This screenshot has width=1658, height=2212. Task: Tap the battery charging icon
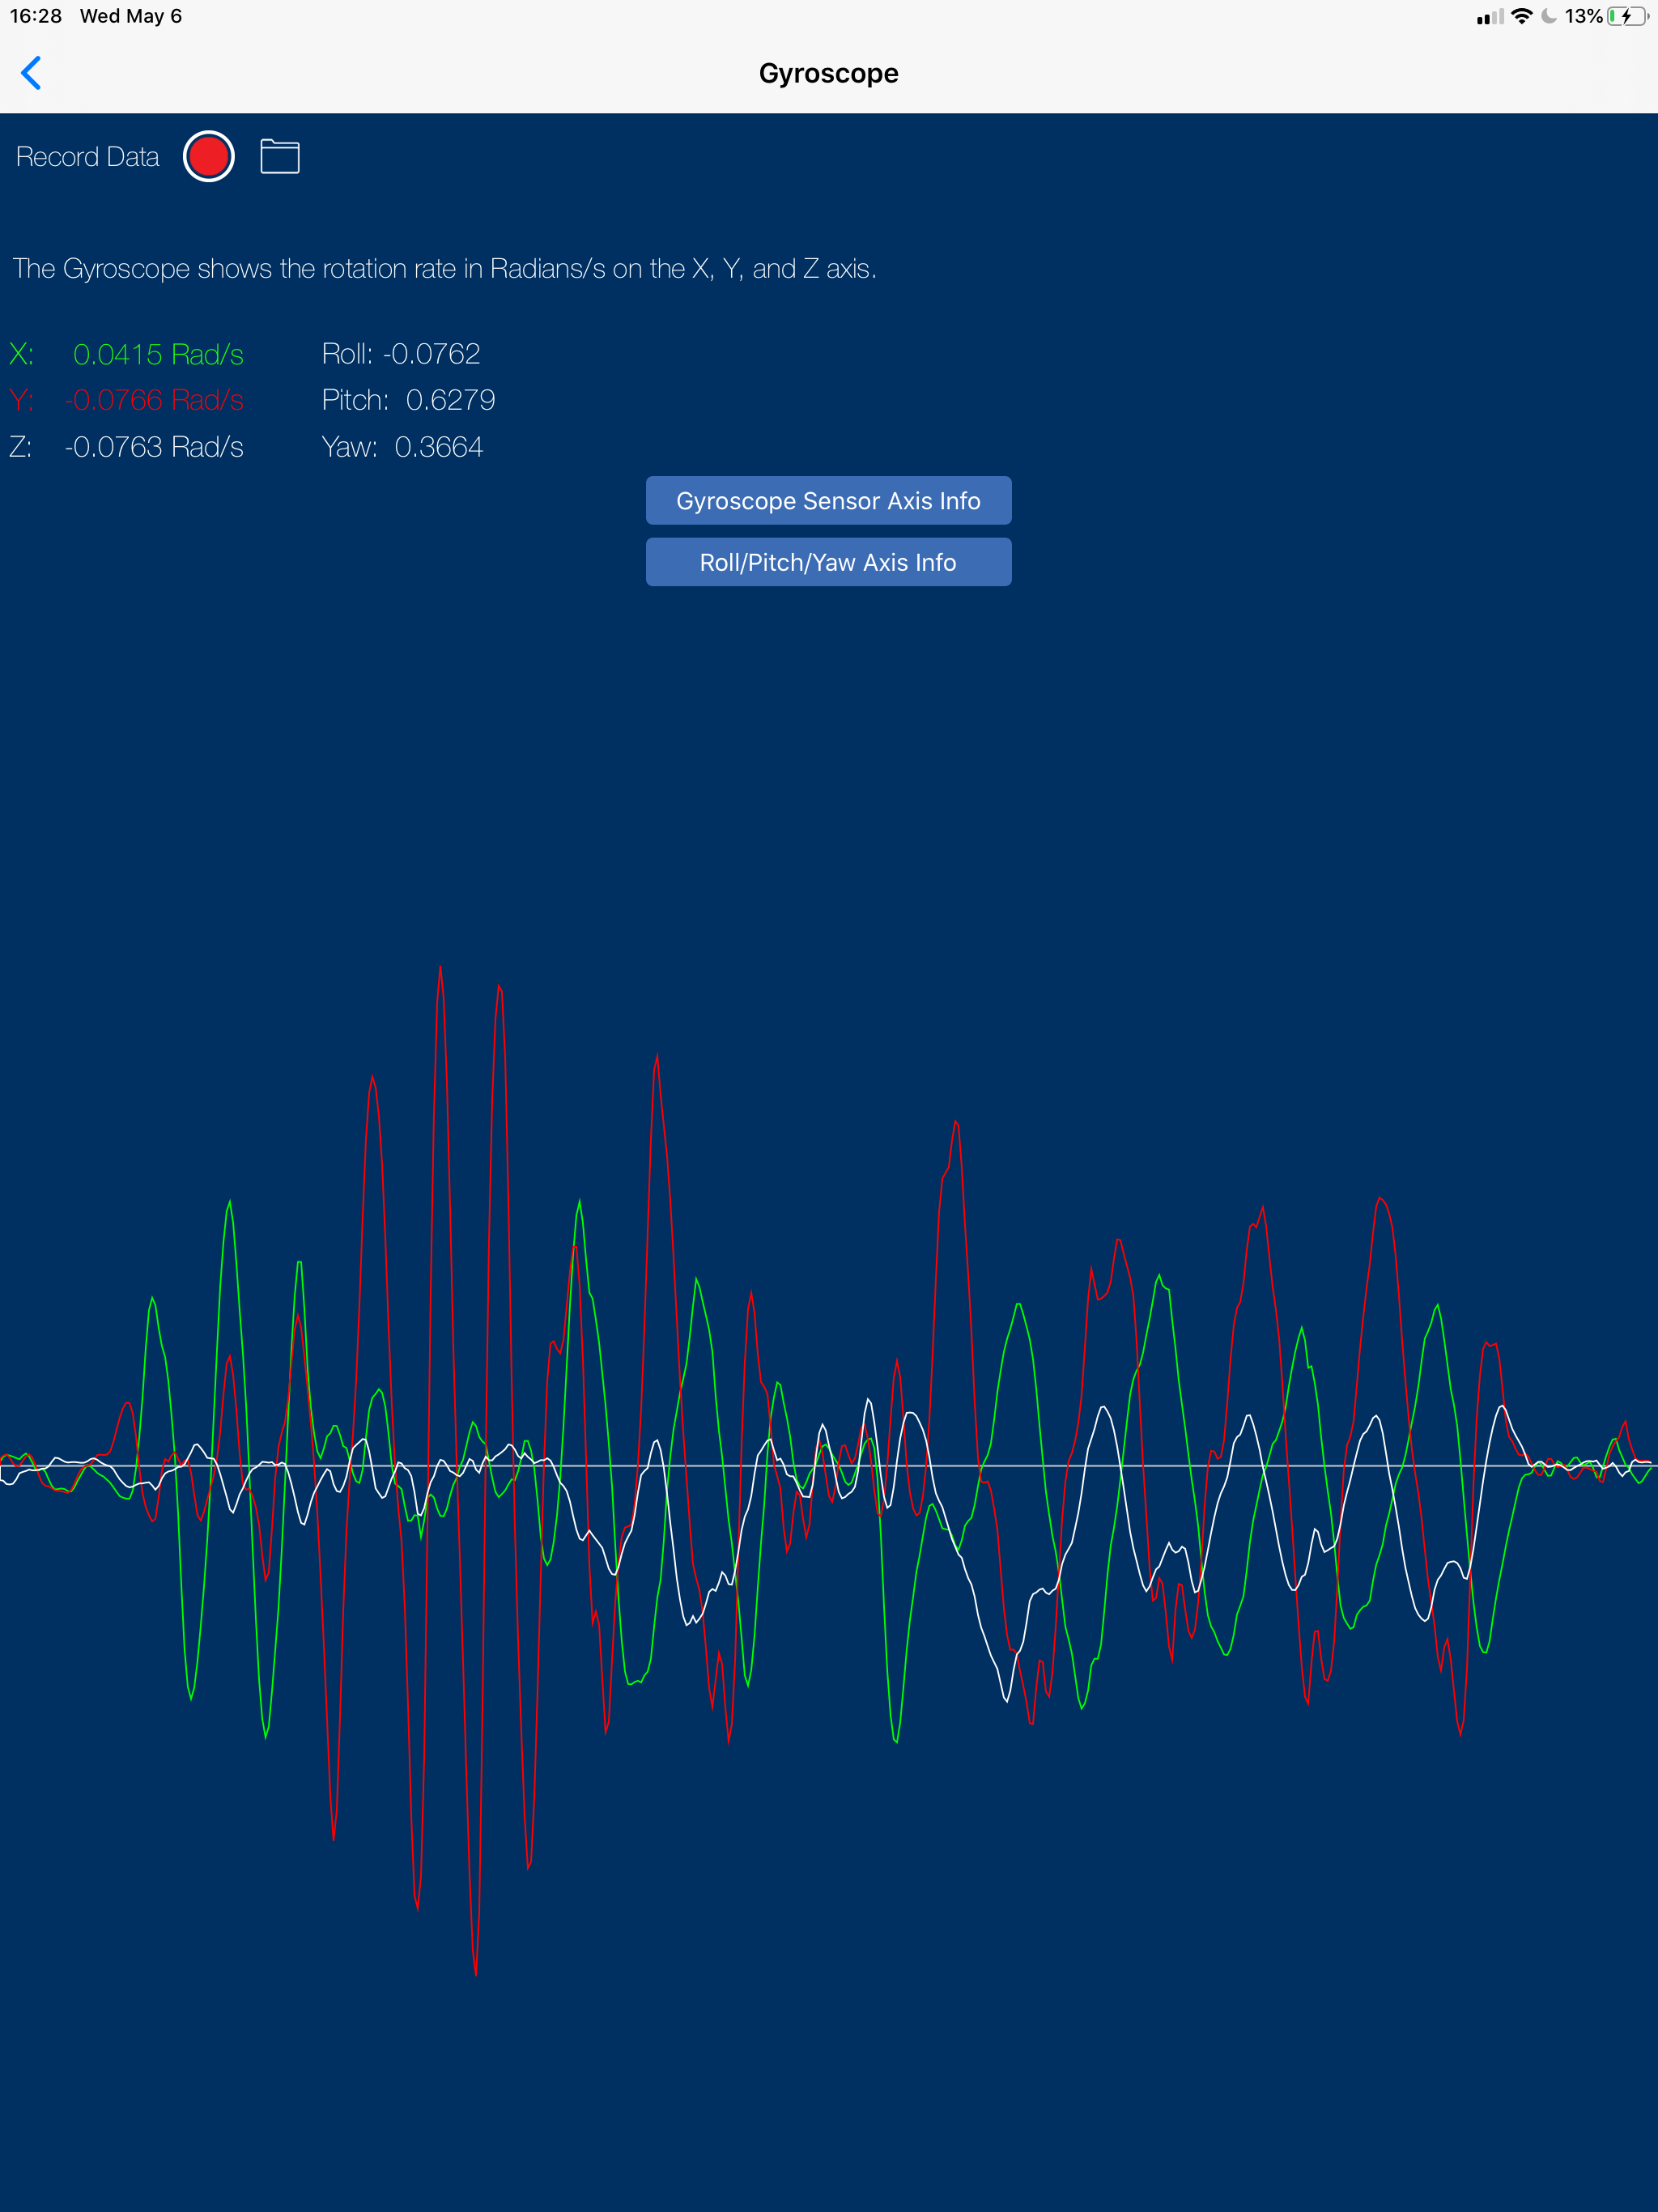click(1627, 16)
